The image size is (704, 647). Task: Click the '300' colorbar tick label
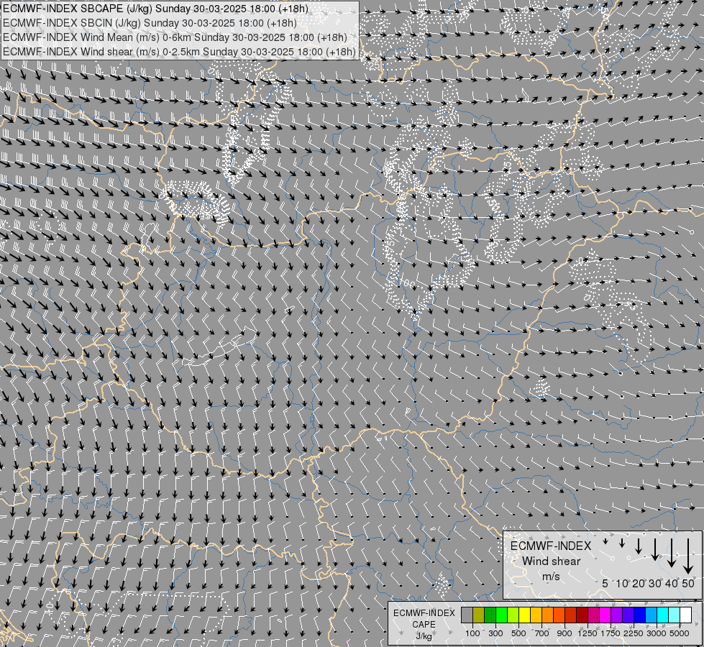coord(495,633)
